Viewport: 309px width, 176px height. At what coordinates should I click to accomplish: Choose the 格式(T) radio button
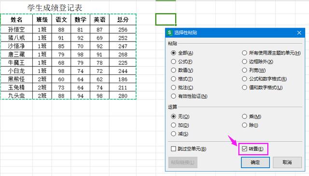tap(182, 79)
